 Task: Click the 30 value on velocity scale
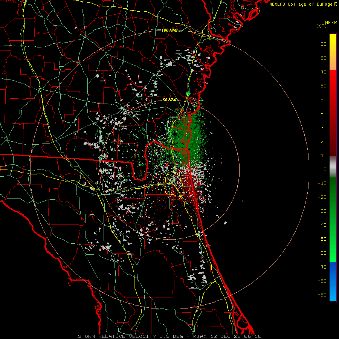(x=324, y=128)
